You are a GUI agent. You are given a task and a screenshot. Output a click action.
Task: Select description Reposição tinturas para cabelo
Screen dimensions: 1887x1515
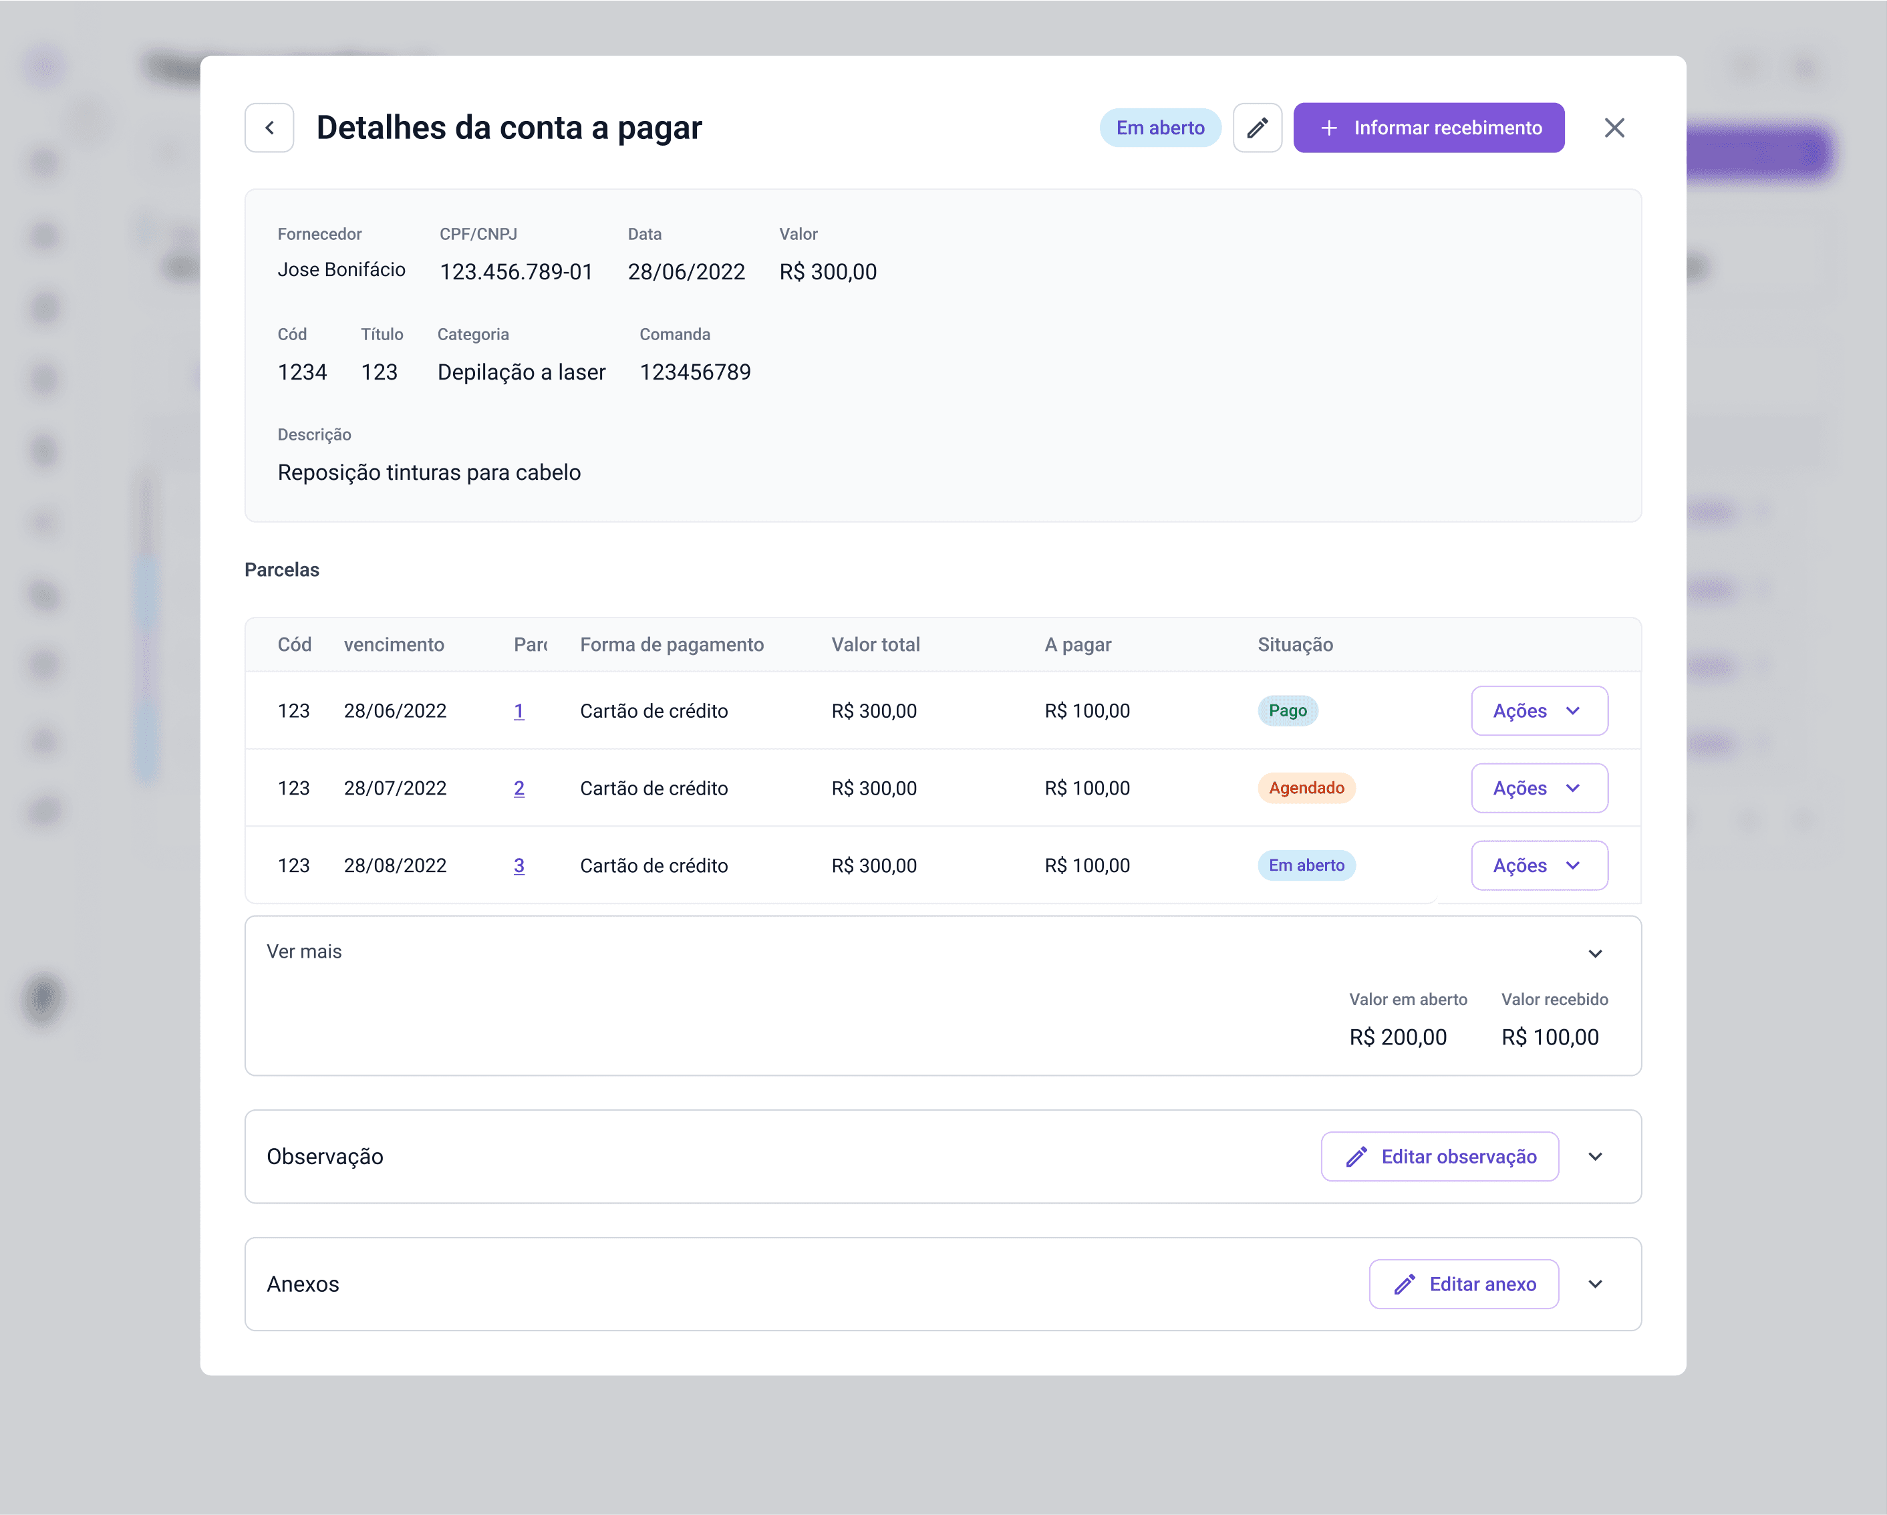(429, 472)
